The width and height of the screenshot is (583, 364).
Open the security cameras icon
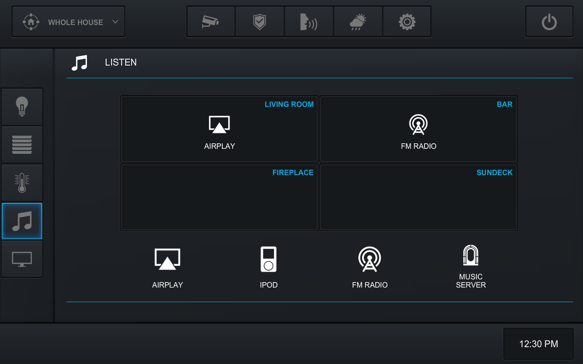tap(211, 22)
